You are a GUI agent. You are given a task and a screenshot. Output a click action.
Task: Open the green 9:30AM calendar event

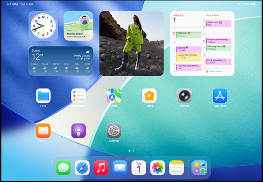[189, 35]
